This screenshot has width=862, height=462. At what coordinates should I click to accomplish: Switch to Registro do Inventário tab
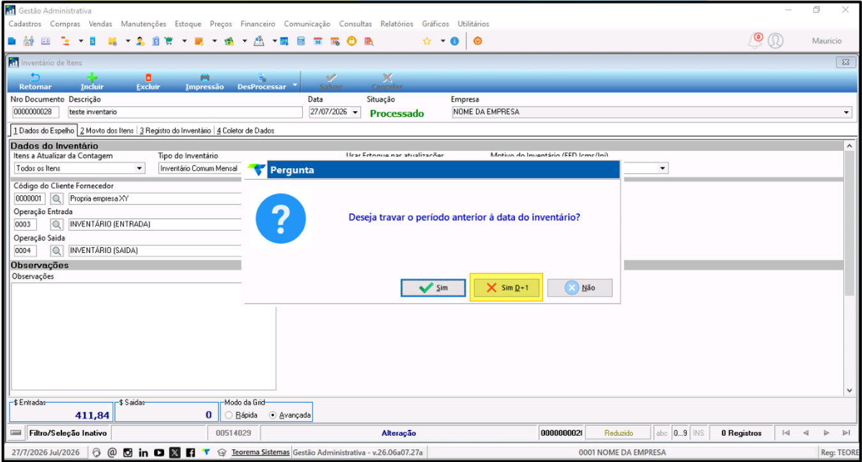pyautogui.click(x=175, y=130)
